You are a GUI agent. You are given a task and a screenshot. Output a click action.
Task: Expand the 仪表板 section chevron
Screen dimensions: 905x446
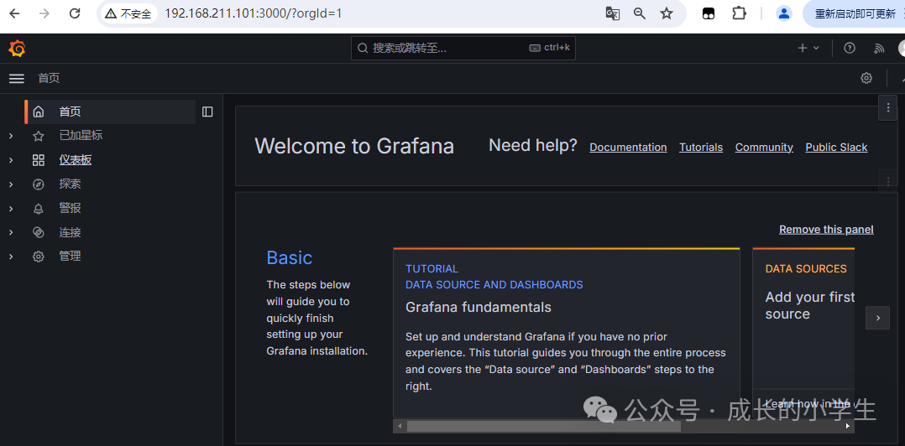tap(11, 160)
